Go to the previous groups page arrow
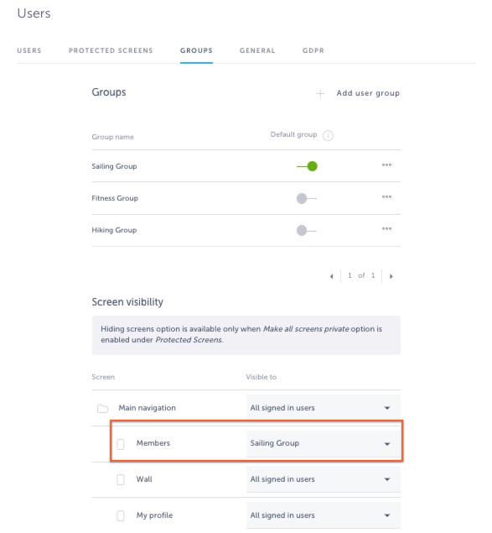Screen dimensions: 492x533 click(331, 276)
